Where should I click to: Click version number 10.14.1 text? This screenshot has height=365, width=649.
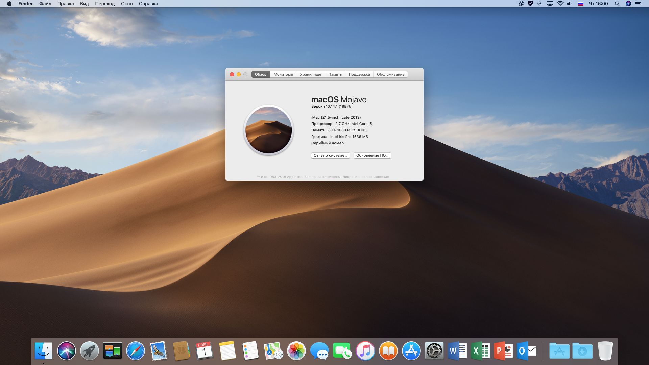pyautogui.click(x=332, y=106)
